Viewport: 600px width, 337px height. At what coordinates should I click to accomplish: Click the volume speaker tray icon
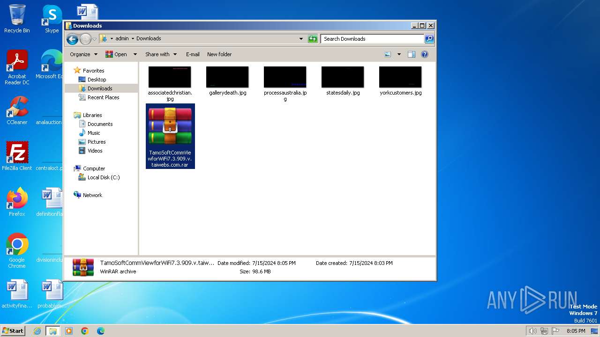coord(532,331)
